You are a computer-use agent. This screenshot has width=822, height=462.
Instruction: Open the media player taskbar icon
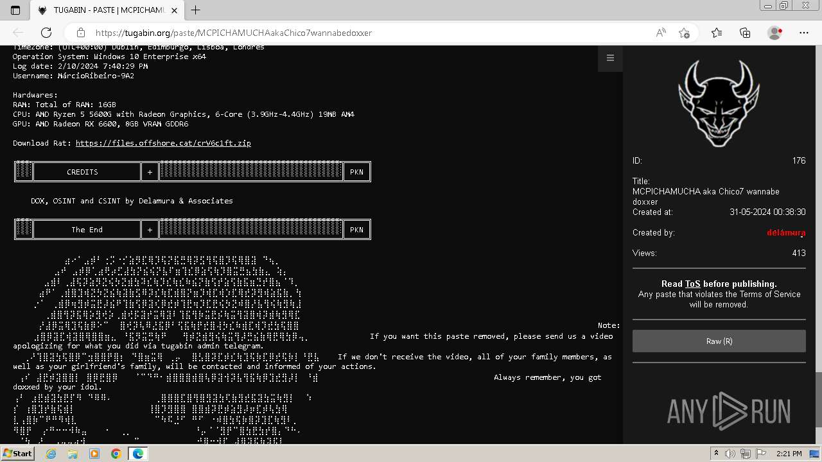[x=94, y=454]
